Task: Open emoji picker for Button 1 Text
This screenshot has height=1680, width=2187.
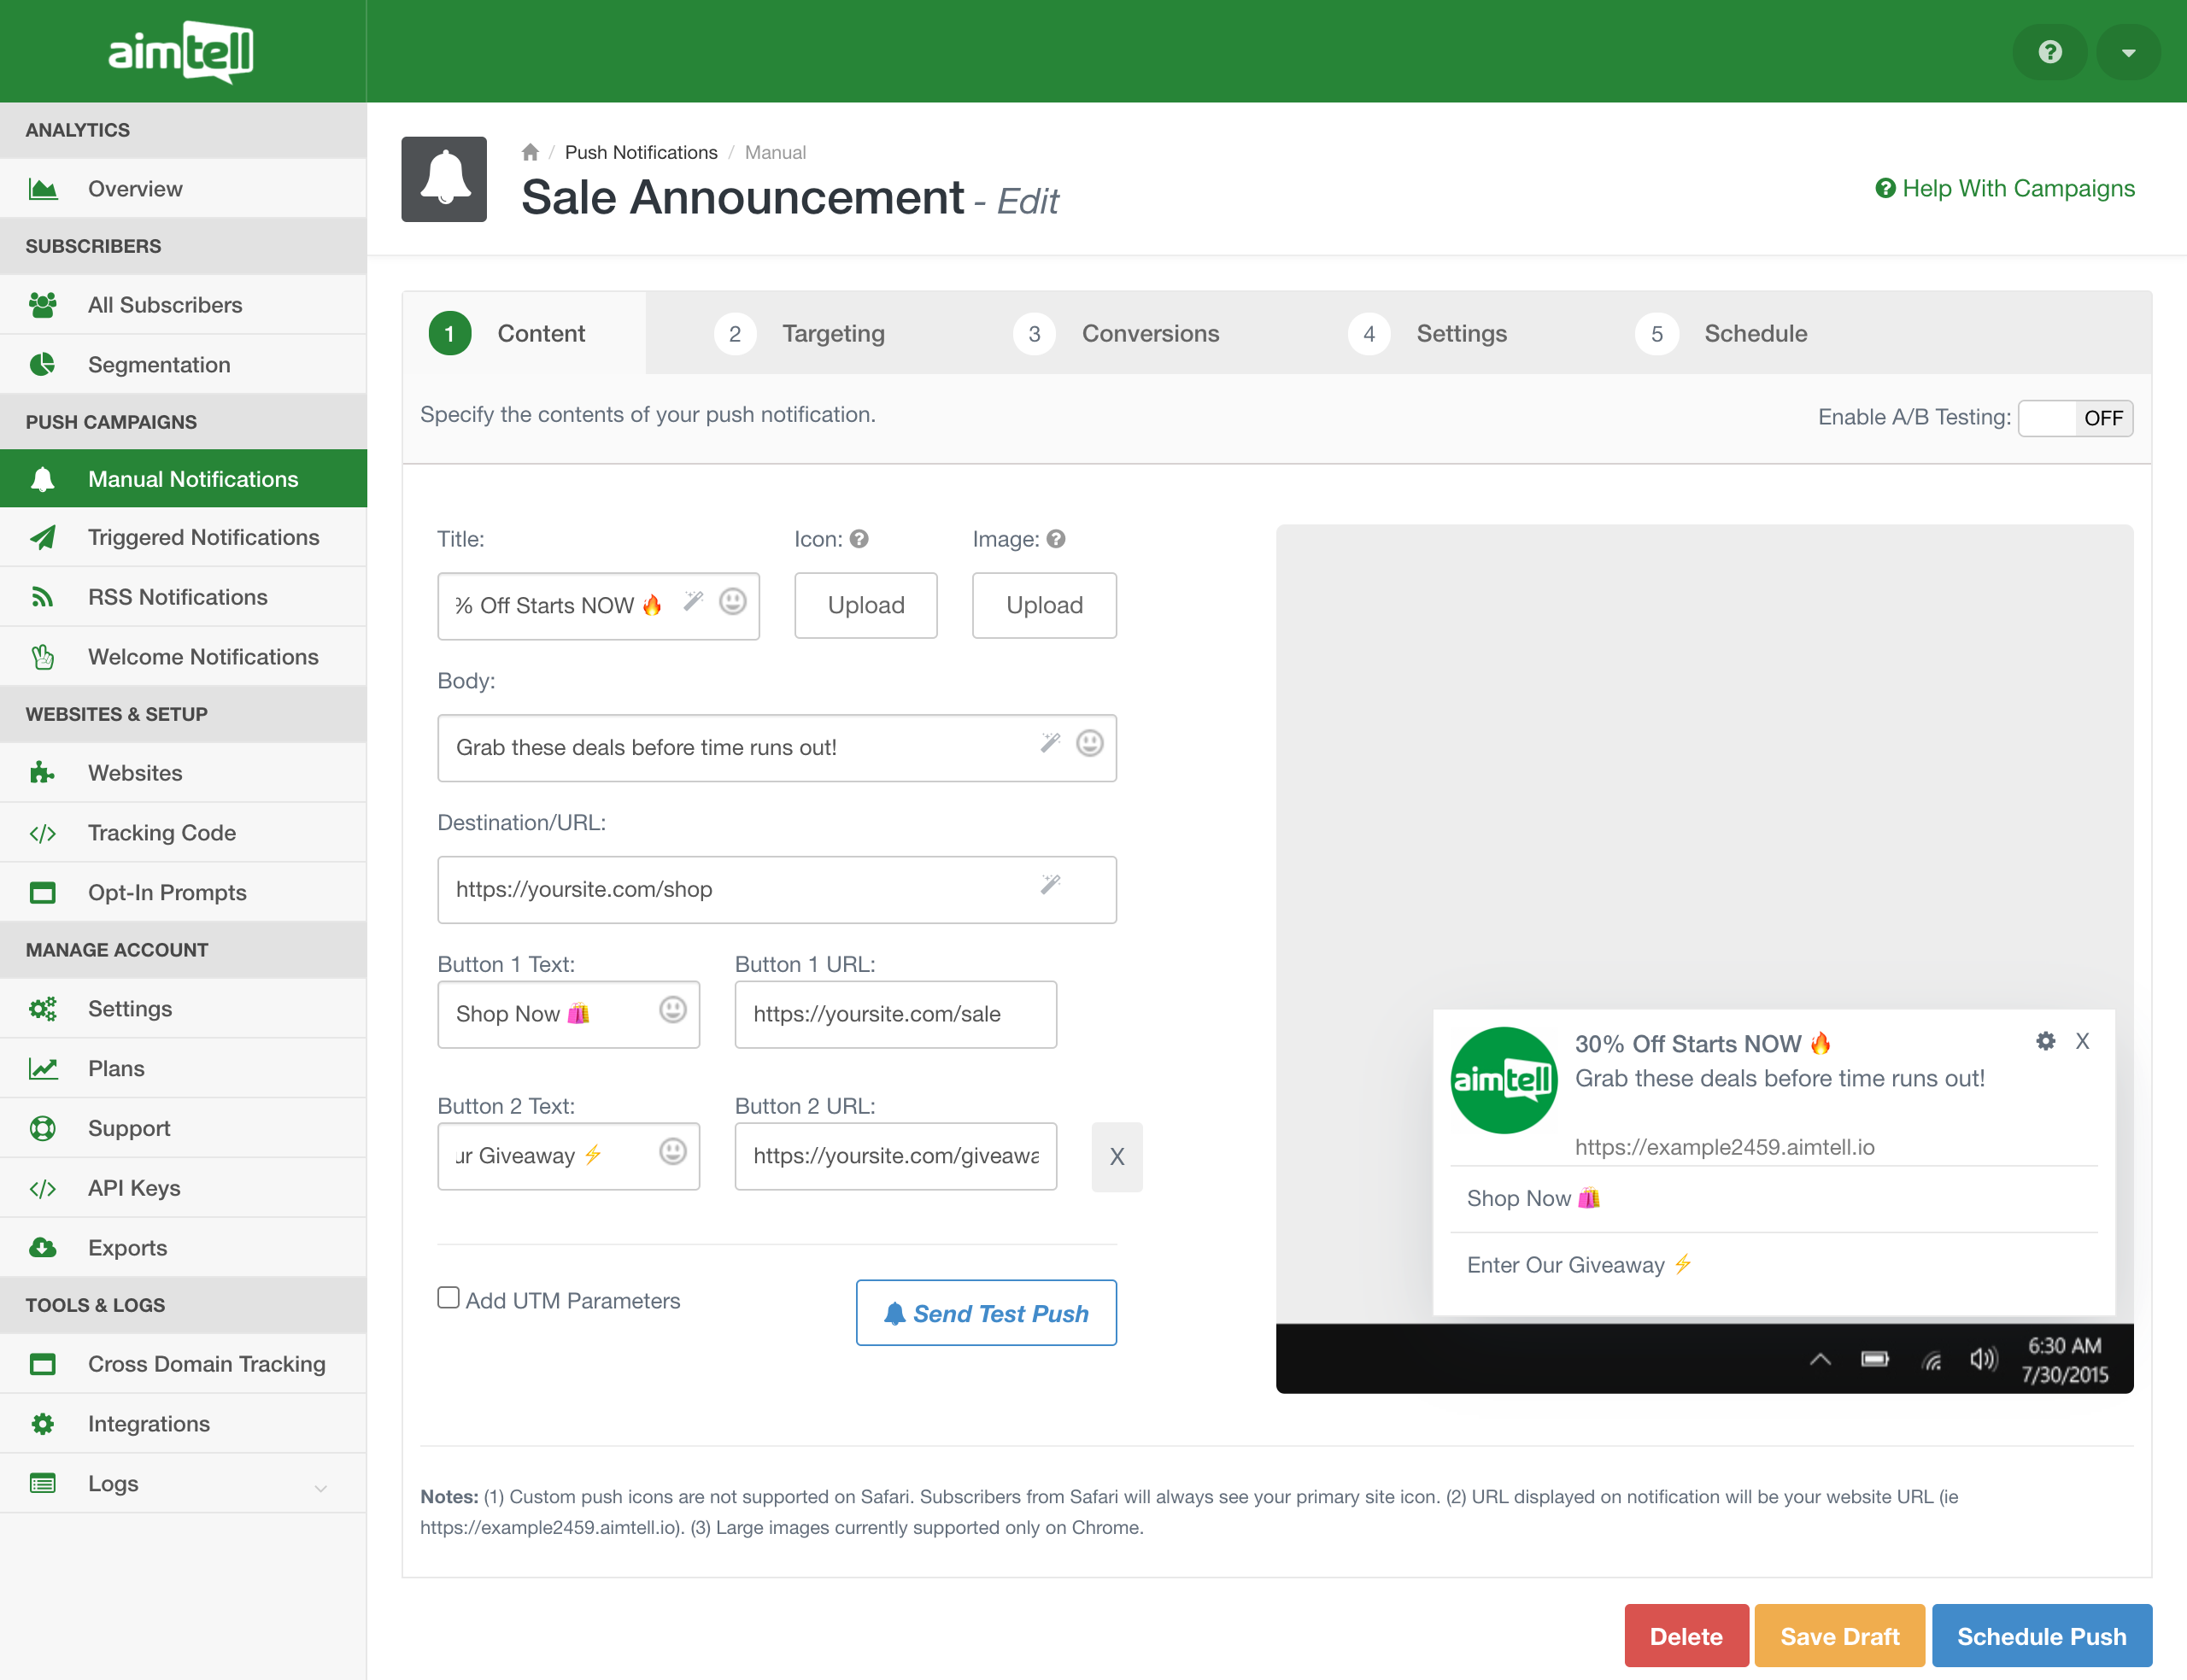Action: click(x=672, y=1010)
